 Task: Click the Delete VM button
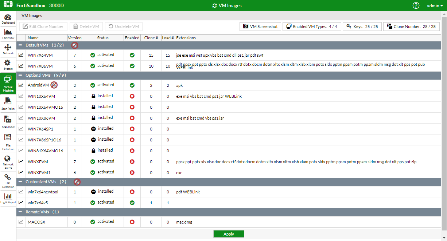tap(86, 27)
